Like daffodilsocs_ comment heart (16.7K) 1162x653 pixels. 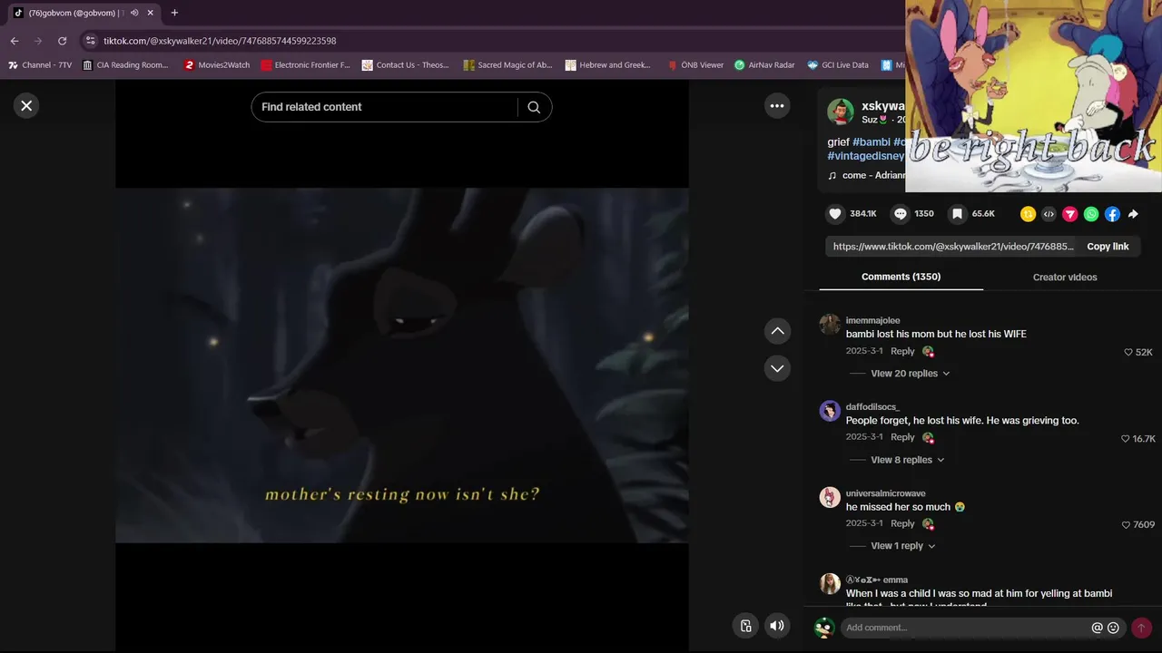coord(1126,439)
